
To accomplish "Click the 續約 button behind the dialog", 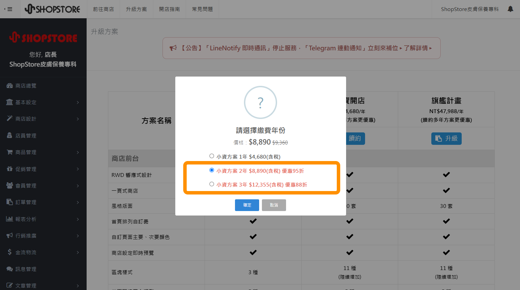I will [x=355, y=139].
